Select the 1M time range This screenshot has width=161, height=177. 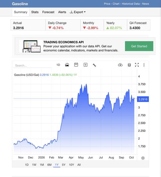point(42,165)
